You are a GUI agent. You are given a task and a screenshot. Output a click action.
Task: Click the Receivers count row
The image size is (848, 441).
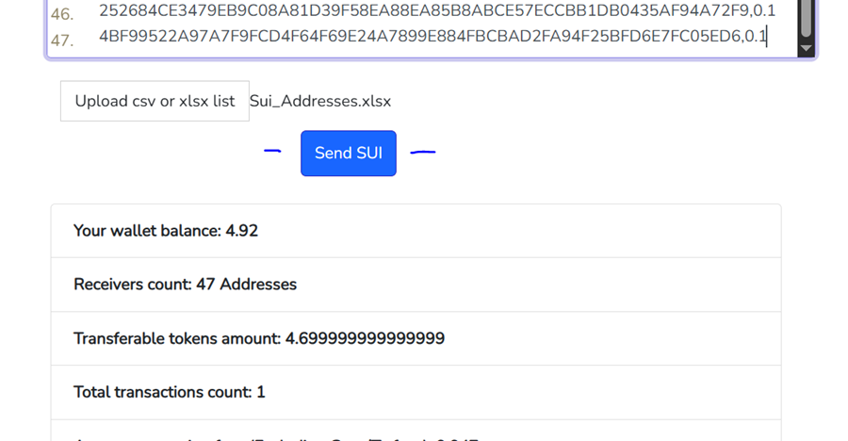tap(416, 285)
